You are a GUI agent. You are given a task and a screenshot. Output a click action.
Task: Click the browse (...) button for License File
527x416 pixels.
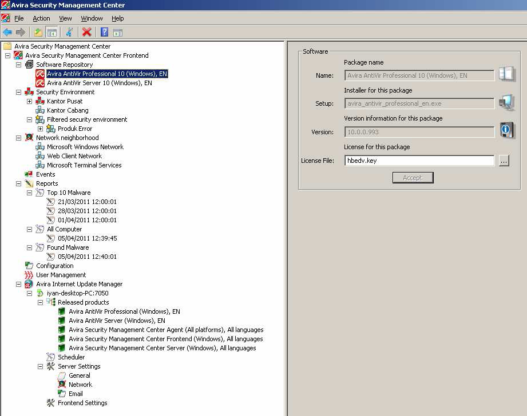(504, 161)
